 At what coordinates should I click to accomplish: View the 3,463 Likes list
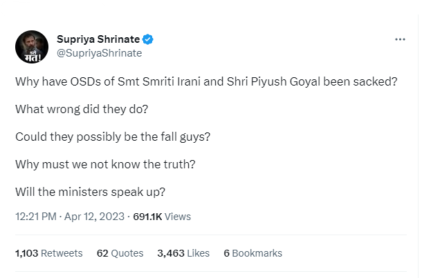pos(183,253)
